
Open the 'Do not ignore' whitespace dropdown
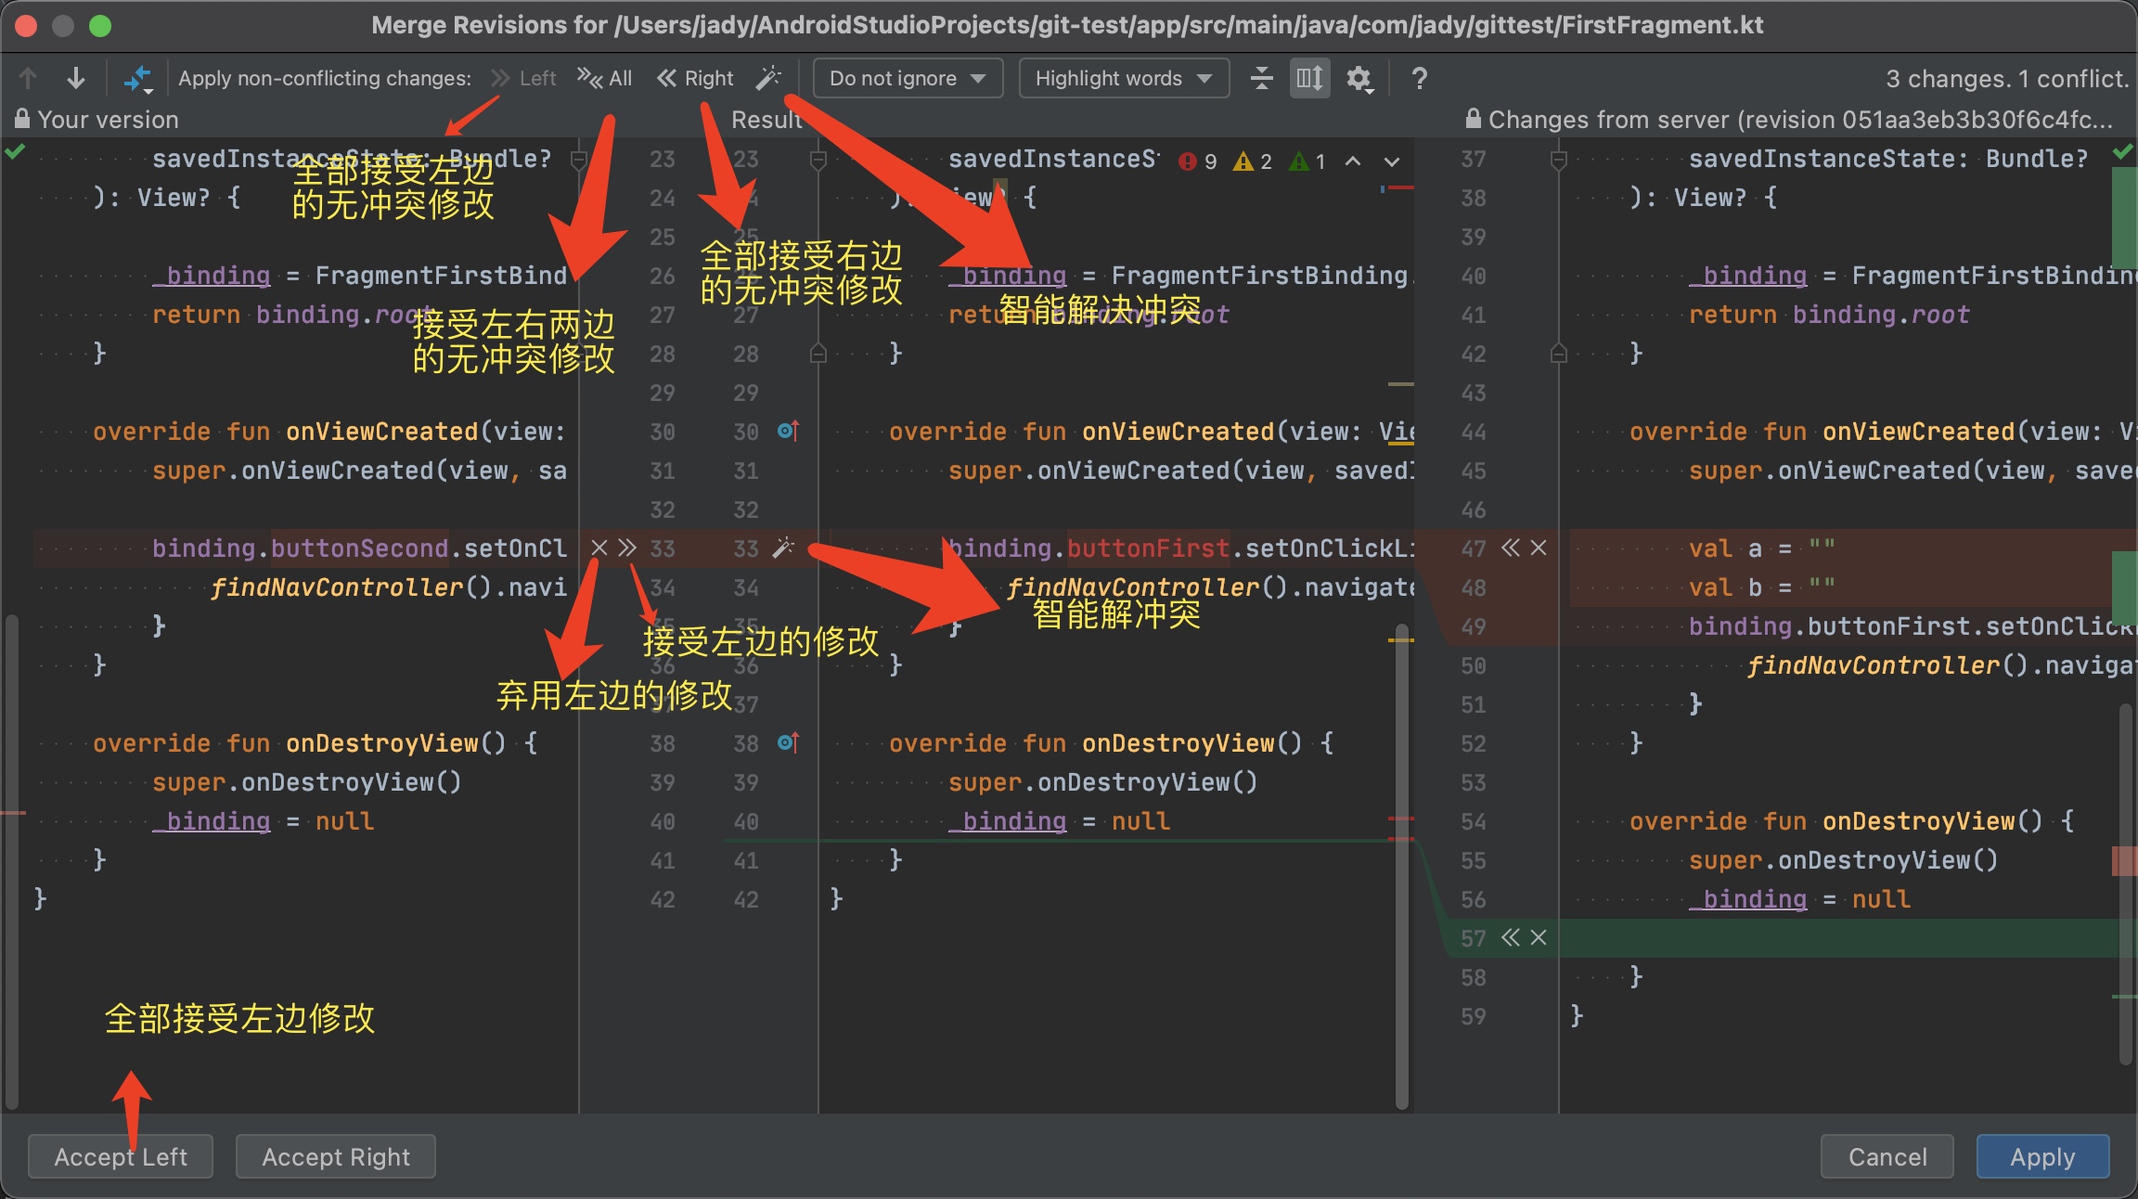(x=907, y=79)
